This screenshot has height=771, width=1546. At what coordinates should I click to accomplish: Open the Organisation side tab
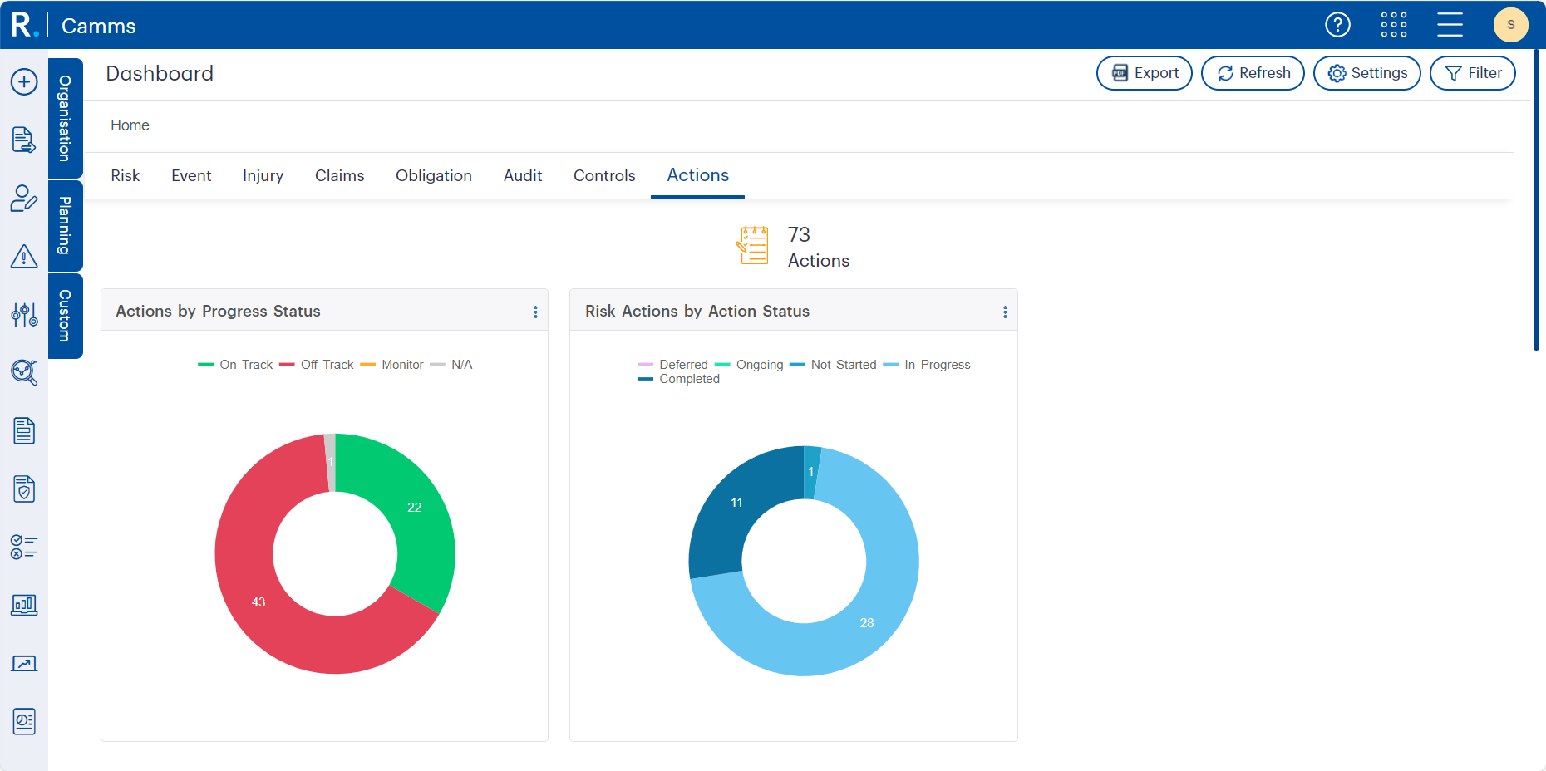click(x=65, y=118)
